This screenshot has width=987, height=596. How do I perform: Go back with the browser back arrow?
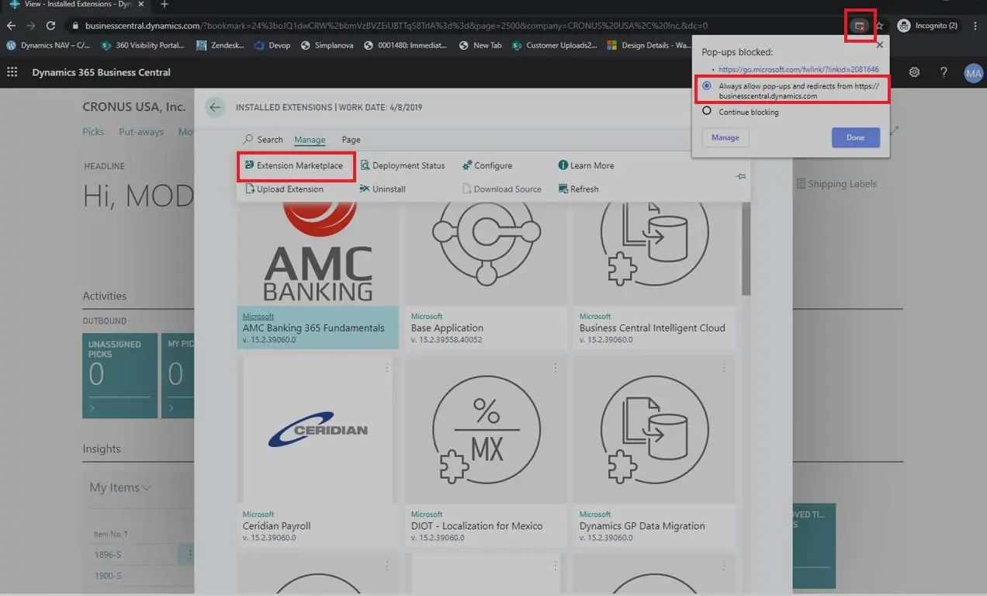[11, 26]
